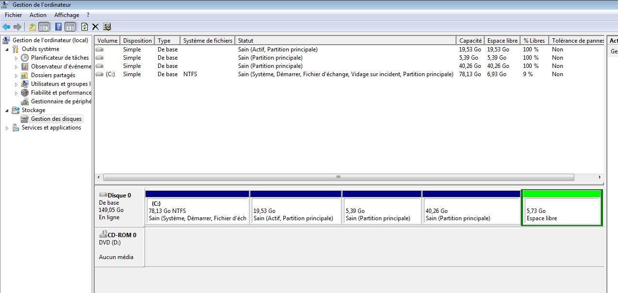Viewport: 618px width, 293px height.
Task: Click the Gestionnaire de périphériques icon
Action: [25, 101]
